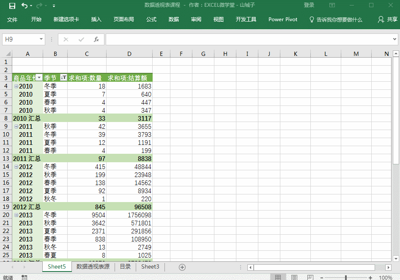Click the 2010 汇总 subtotal cell
This screenshot has width=400, height=280.
[27, 118]
